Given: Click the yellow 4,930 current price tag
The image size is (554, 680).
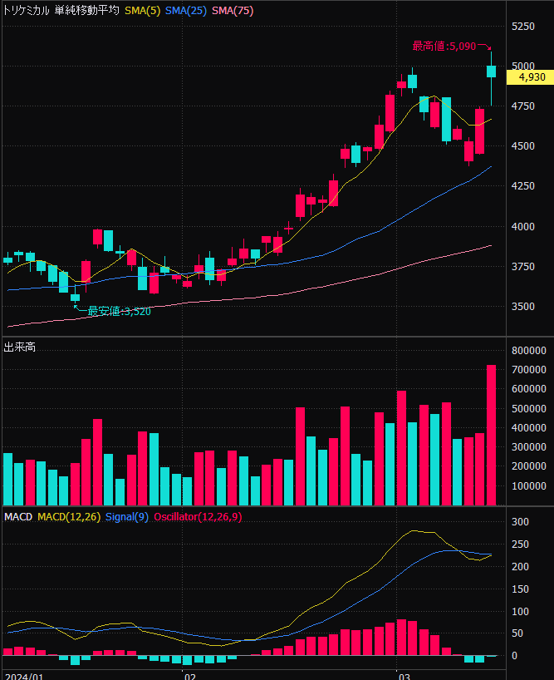Looking at the screenshot, I should click(530, 77).
